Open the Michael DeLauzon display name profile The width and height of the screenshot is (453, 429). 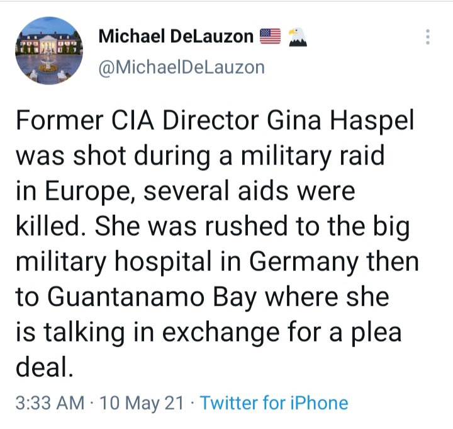click(x=176, y=37)
